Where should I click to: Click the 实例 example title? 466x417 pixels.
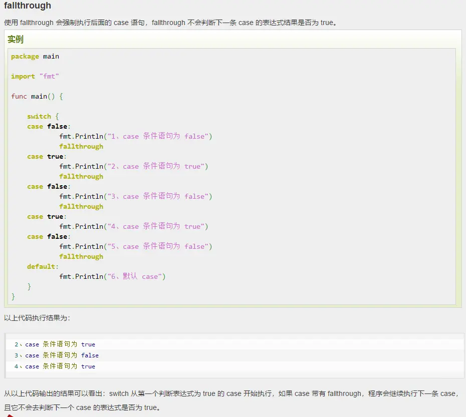coord(16,39)
